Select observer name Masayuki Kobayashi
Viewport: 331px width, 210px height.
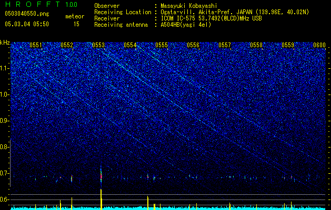coord(189,6)
